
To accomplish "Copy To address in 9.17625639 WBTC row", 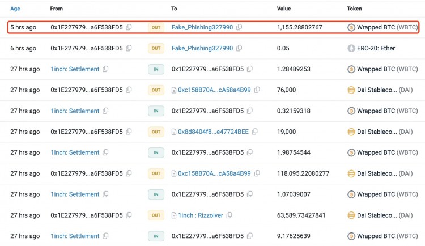I will click(250, 236).
